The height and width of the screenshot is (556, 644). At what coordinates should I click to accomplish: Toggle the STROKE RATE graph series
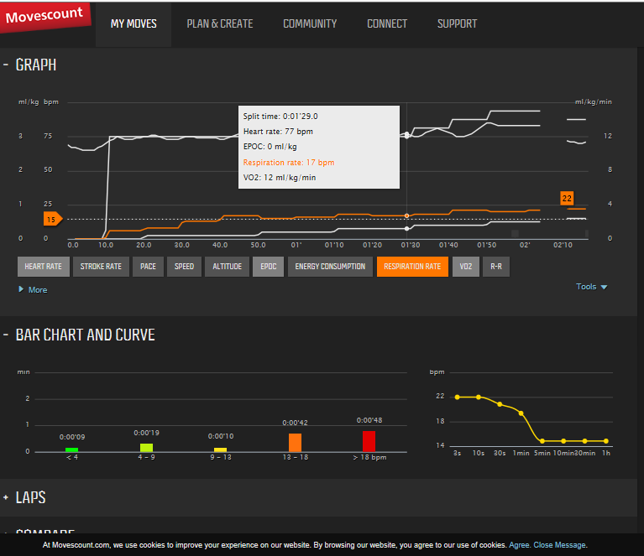pyautogui.click(x=101, y=267)
